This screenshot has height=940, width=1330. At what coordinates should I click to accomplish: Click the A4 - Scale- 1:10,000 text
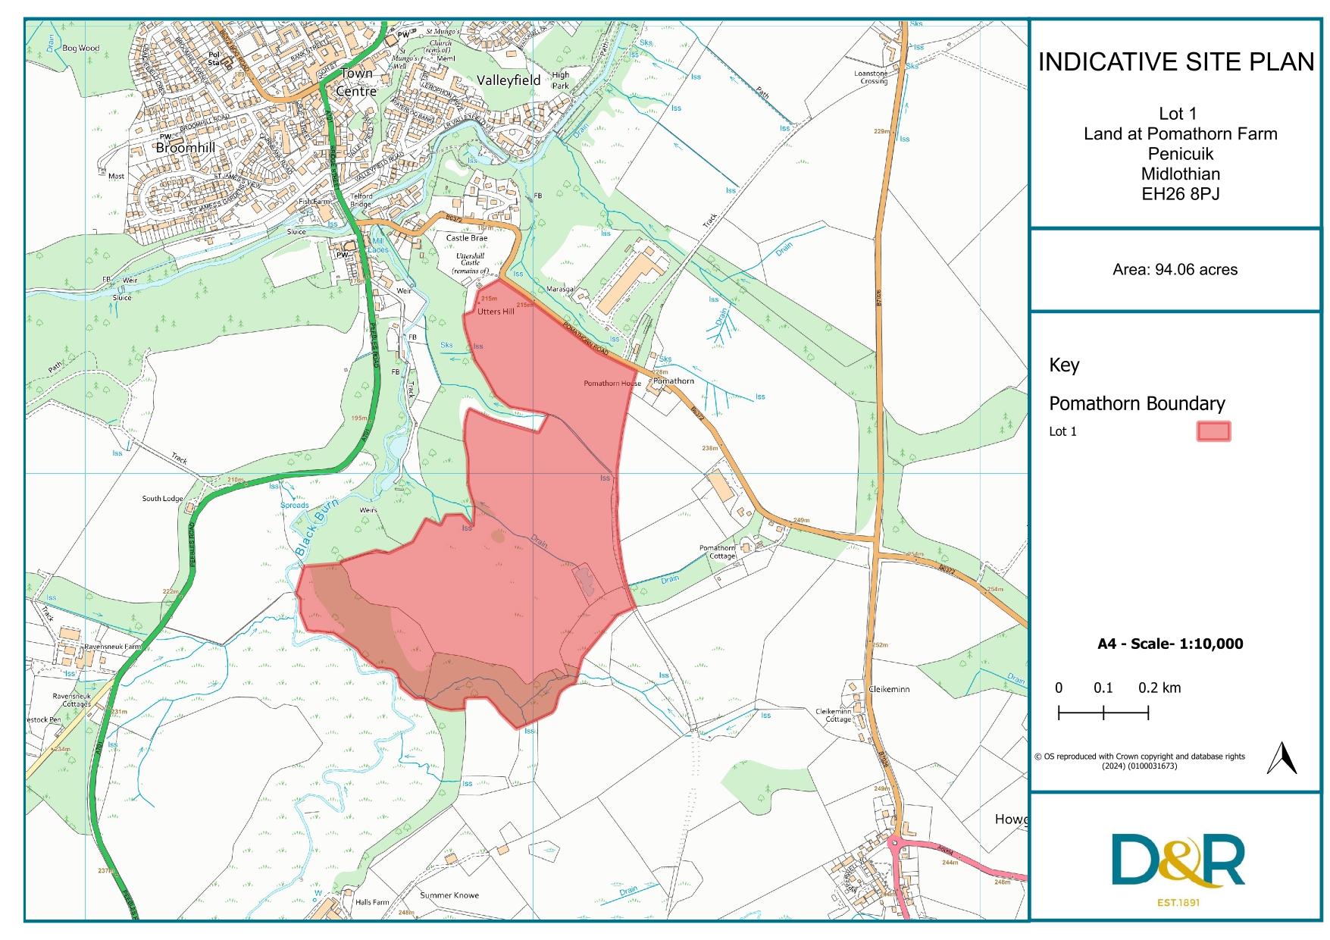coord(1170,644)
